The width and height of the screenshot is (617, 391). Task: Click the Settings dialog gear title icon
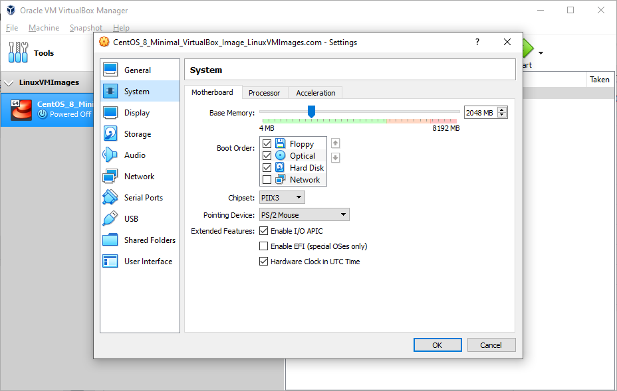104,42
